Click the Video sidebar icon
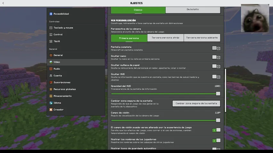Viewport: 273px width, 153px height. click(51, 62)
